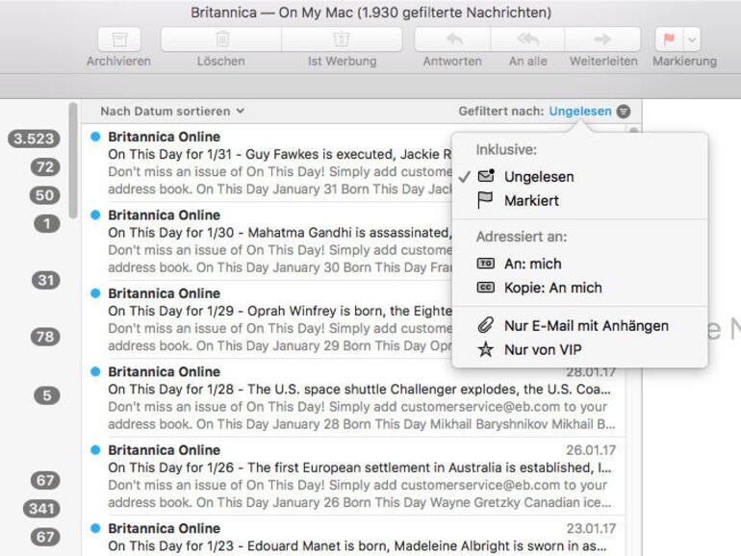Click the sidebar scrollbar thumb
The image size is (741, 556).
[73, 161]
